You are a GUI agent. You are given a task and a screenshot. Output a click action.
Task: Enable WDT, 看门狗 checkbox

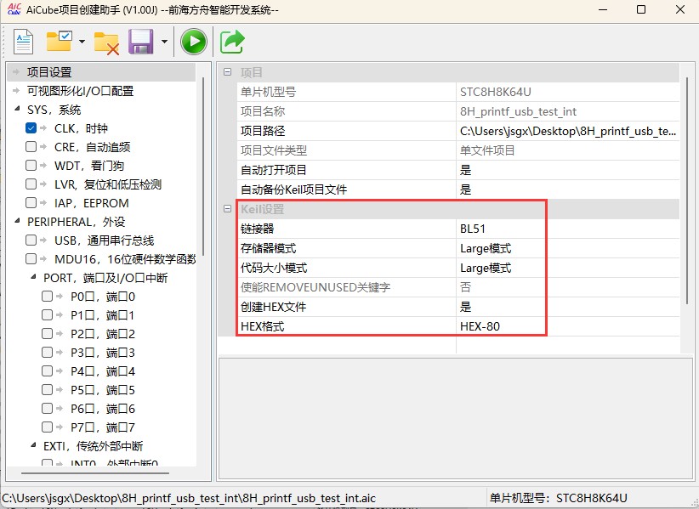click(31, 165)
